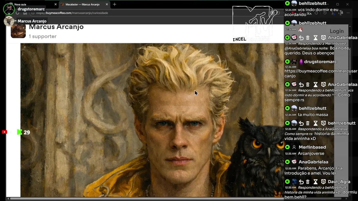Open the buymeacoffee.com/marcusarcanjo link in chat
This screenshot has width=358, height=201.
tap(321, 73)
